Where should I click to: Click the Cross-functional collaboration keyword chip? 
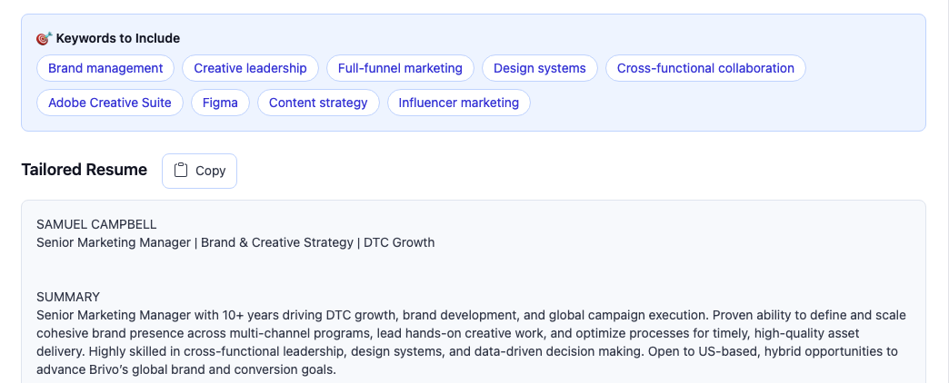click(x=705, y=68)
